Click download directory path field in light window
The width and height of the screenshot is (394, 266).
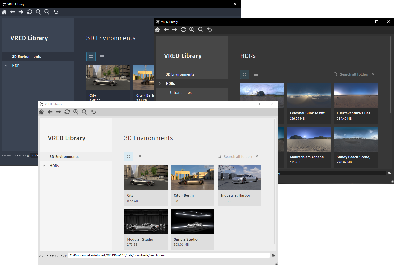coord(169,255)
